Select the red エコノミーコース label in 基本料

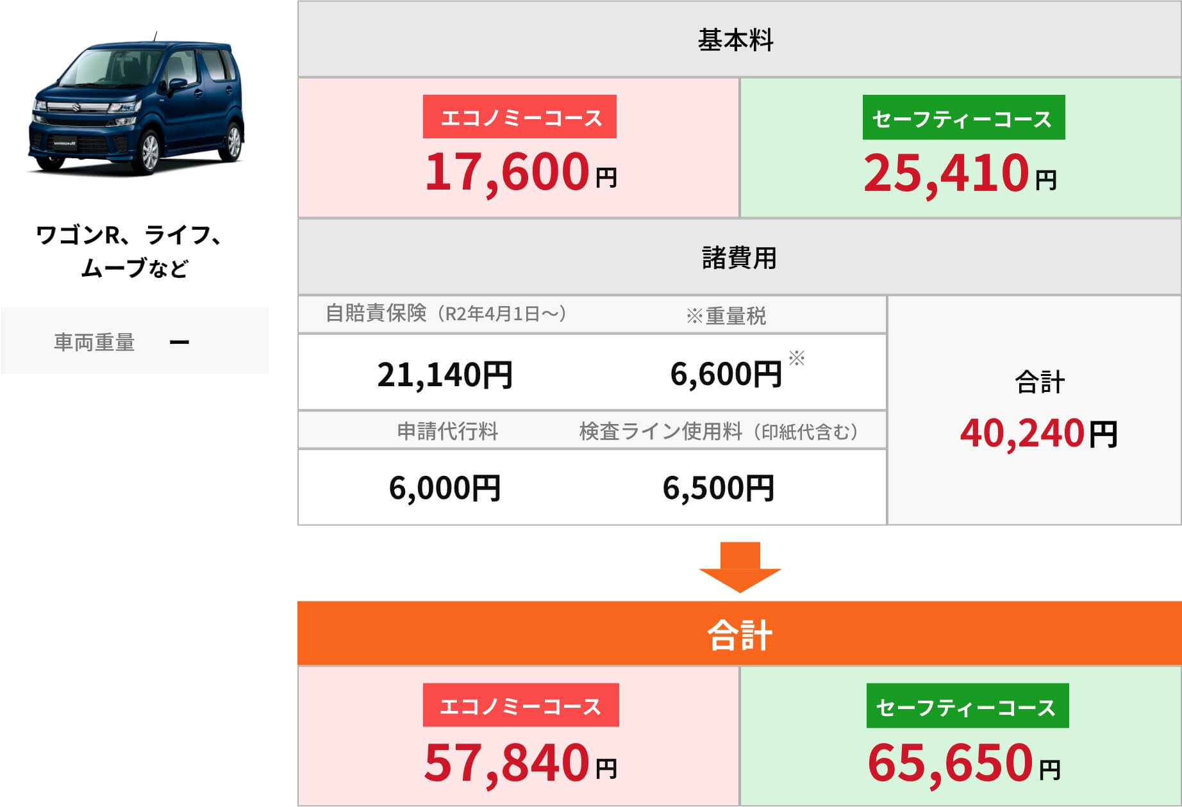click(520, 117)
